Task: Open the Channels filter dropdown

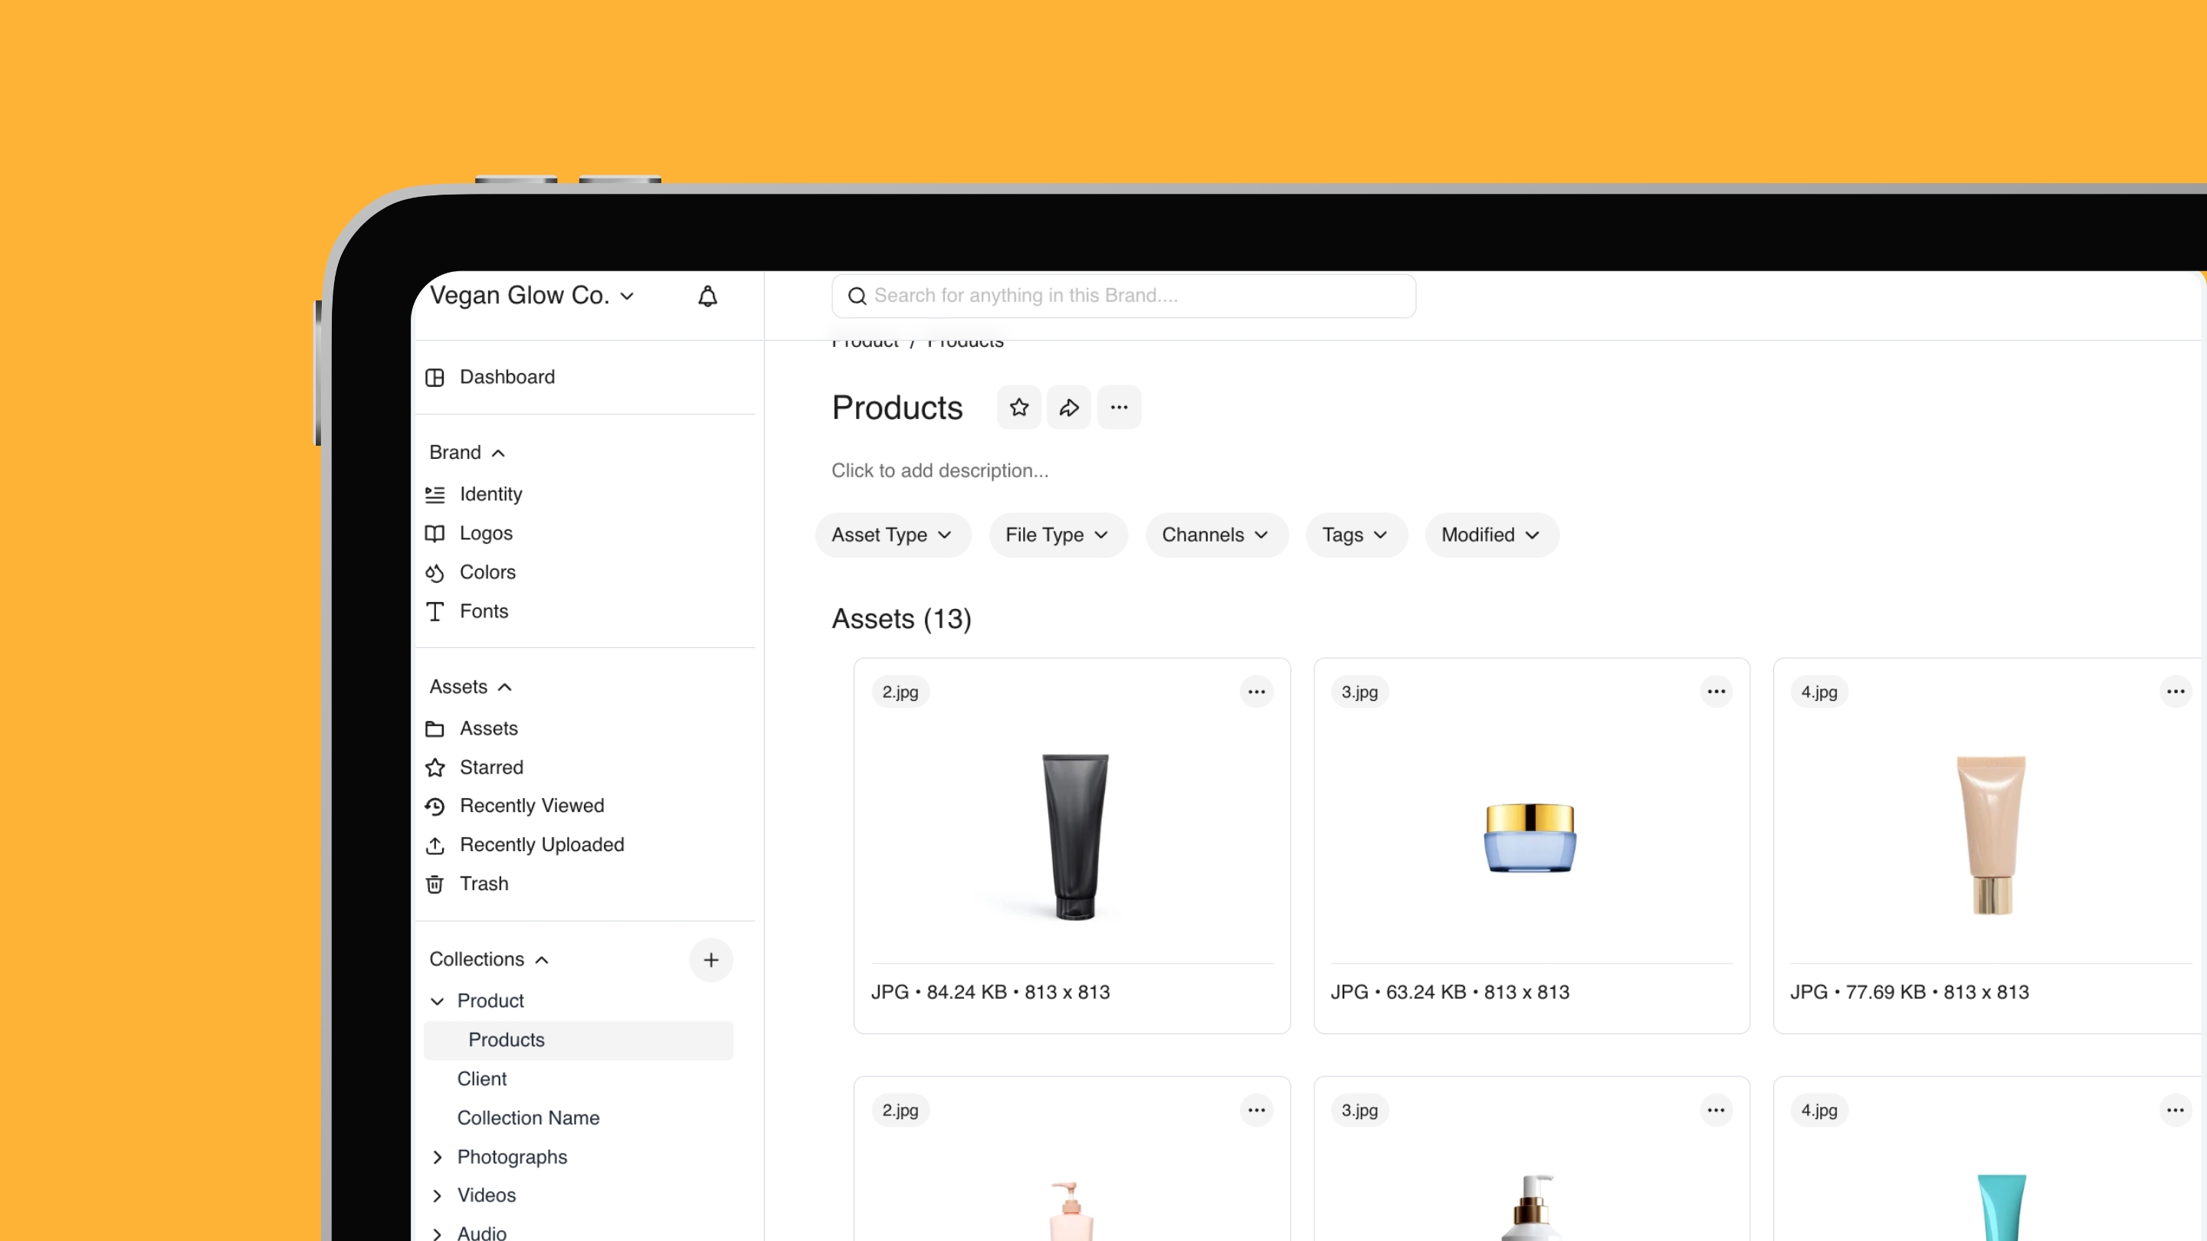Action: click(x=1217, y=535)
